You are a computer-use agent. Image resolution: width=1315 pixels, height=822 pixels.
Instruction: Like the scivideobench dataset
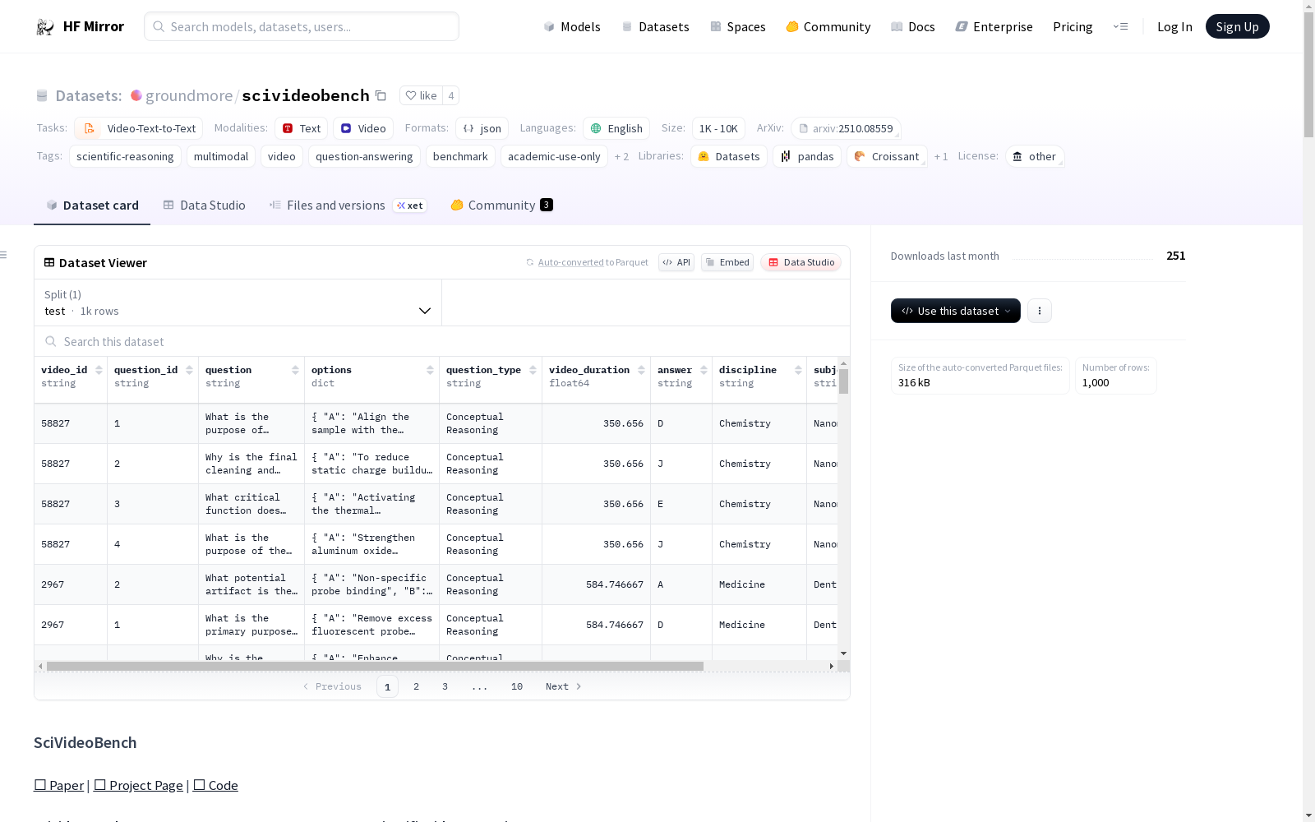click(422, 95)
